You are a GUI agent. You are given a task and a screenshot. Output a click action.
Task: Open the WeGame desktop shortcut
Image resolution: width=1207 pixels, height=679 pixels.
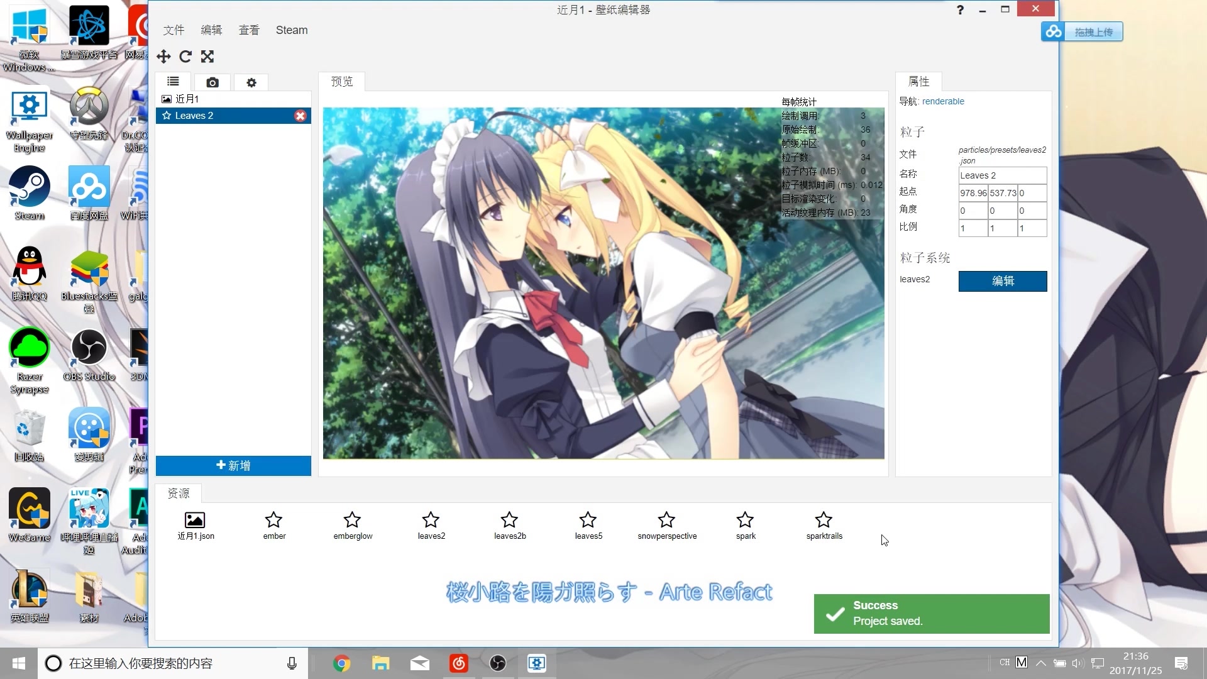click(30, 514)
